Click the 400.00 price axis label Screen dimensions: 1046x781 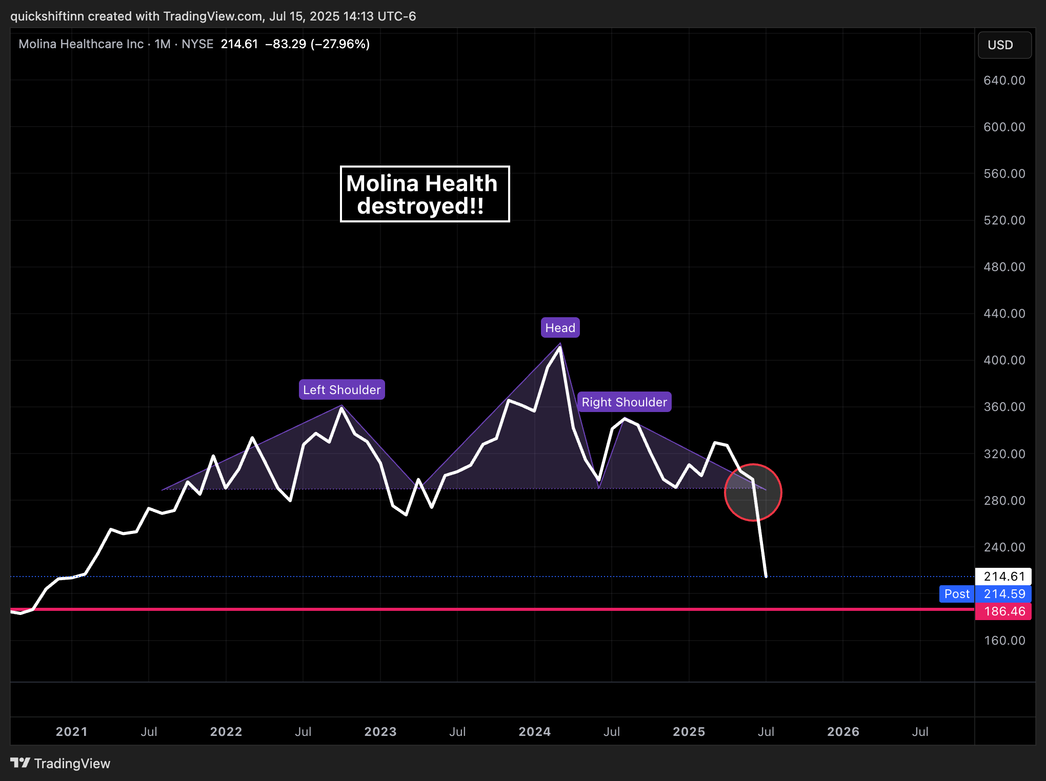(x=1004, y=360)
